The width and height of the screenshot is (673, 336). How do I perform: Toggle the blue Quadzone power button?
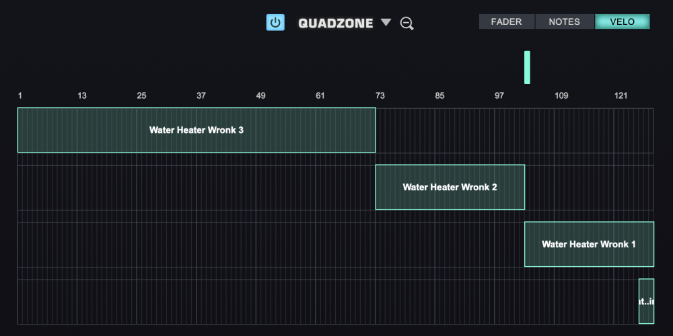point(275,22)
